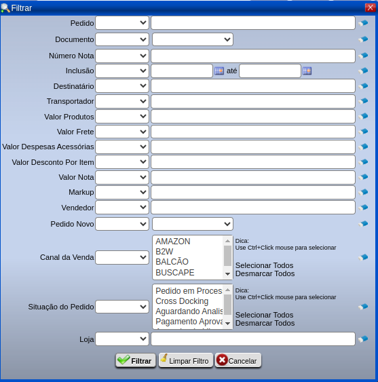Click the Filtrar button with green check
The image size is (378, 382).
coord(136,360)
